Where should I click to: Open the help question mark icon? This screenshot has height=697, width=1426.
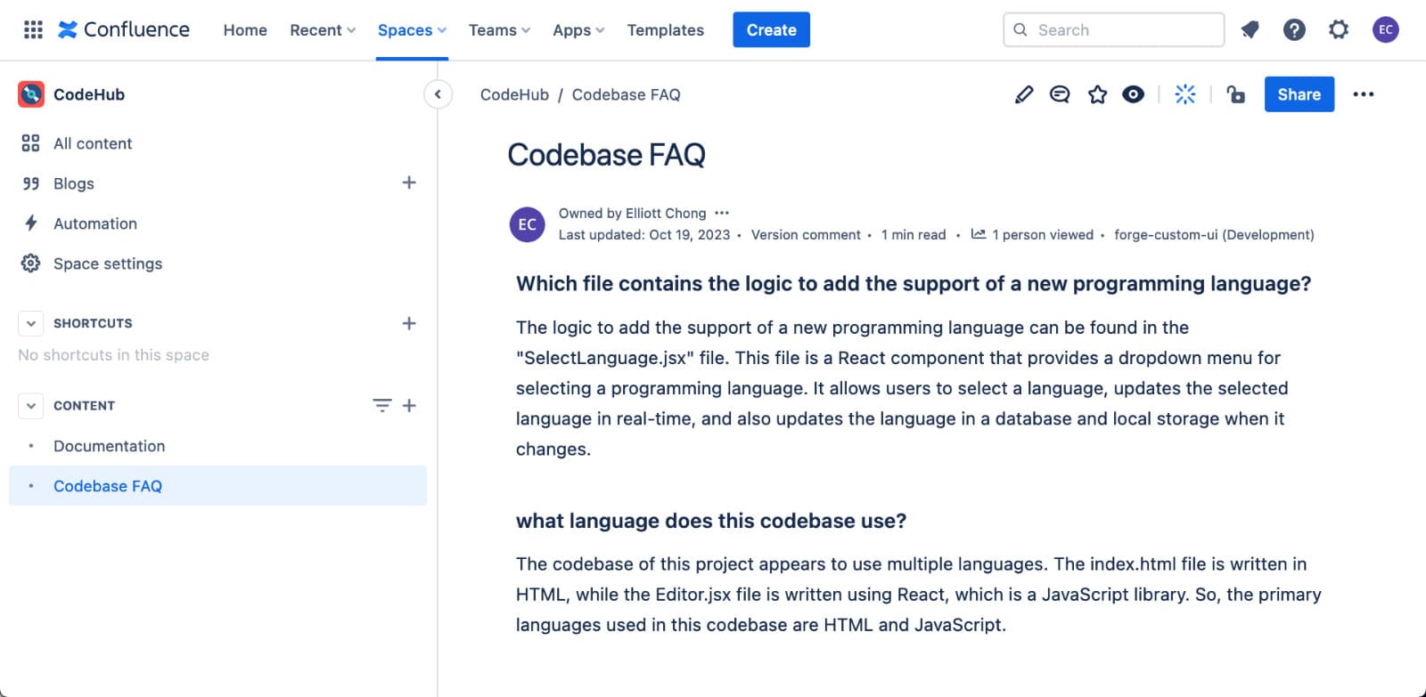point(1294,30)
